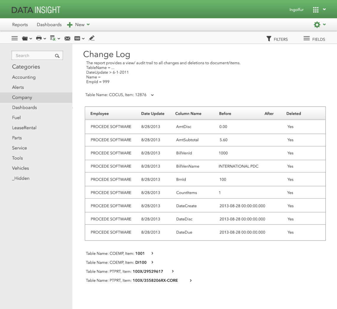
Task: Open the apps grid icon in header
Action: tap(315, 9)
